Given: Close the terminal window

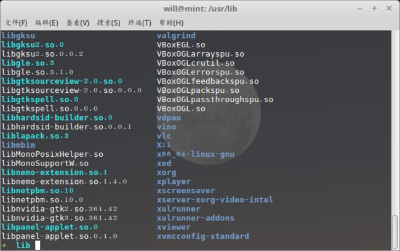Looking at the screenshot, I should 389,9.
